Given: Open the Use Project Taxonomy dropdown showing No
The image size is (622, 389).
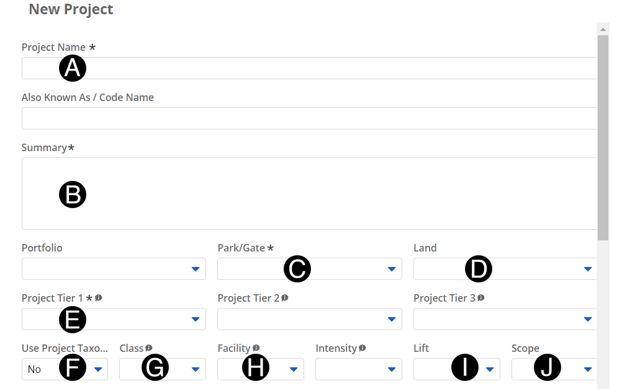Looking at the screenshot, I should tap(97, 369).
